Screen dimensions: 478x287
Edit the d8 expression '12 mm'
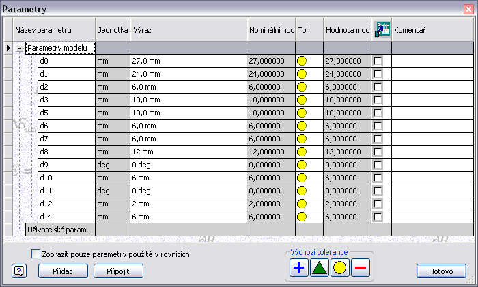click(188, 152)
